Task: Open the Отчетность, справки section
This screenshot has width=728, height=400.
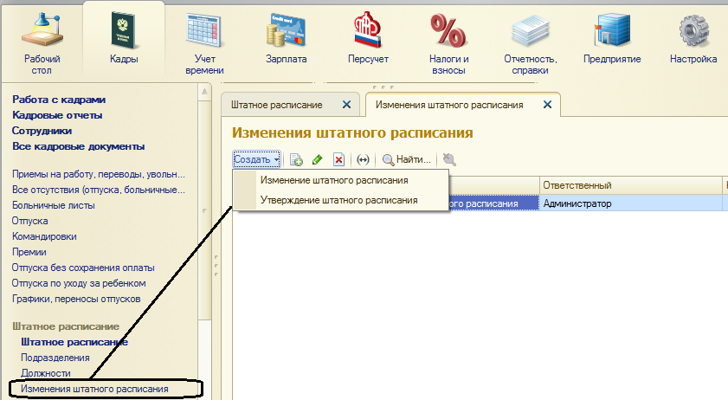Action: pyautogui.click(x=531, y=44)
